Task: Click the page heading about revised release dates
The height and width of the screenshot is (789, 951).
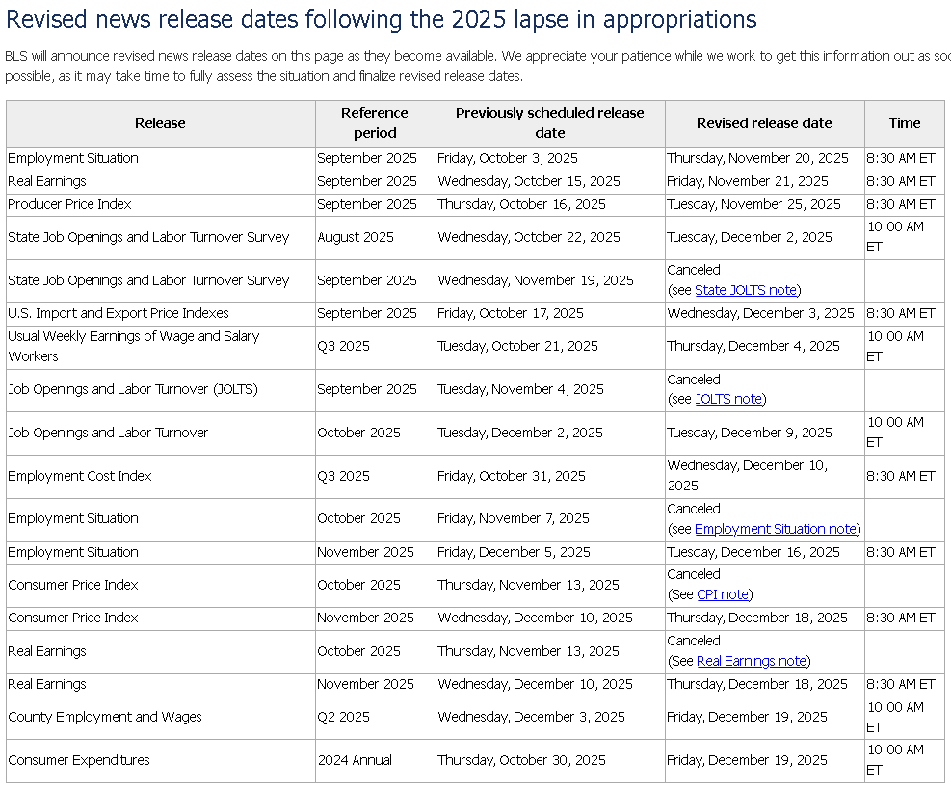Action: [382, 20]
